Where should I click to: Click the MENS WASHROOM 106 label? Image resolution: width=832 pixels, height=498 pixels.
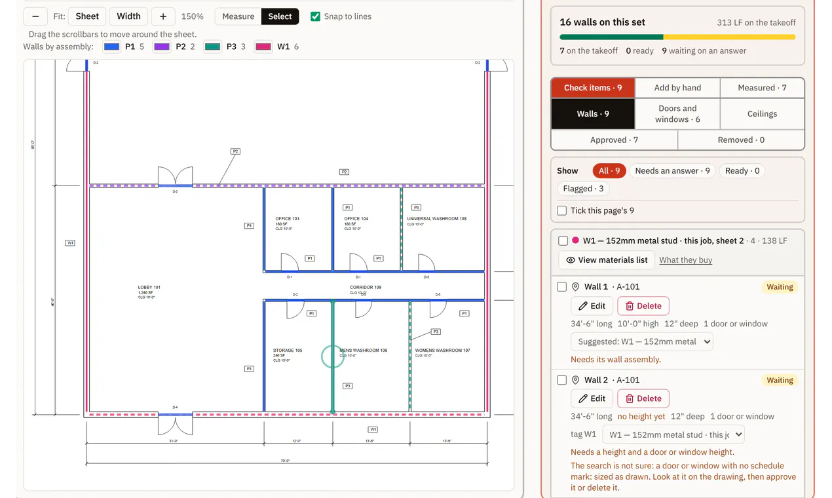pos(364,351)
